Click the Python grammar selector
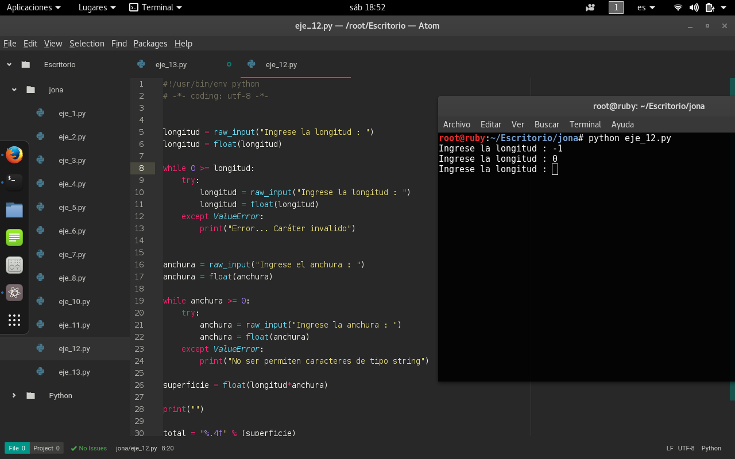 click(x=711, y=448)
